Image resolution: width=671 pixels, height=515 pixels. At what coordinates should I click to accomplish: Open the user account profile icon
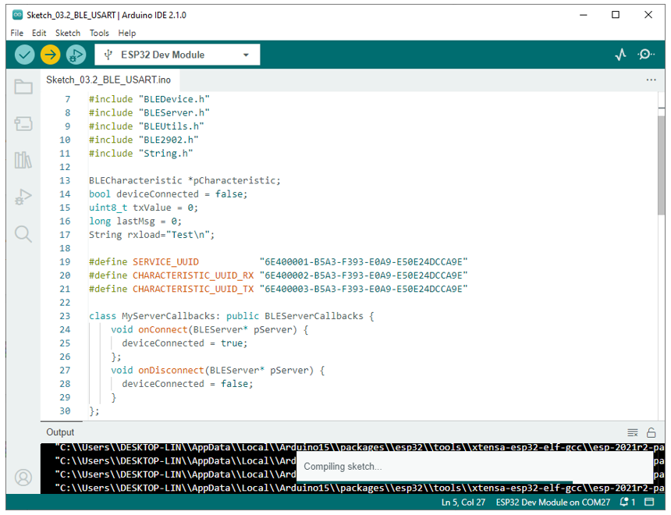(23, 478)
